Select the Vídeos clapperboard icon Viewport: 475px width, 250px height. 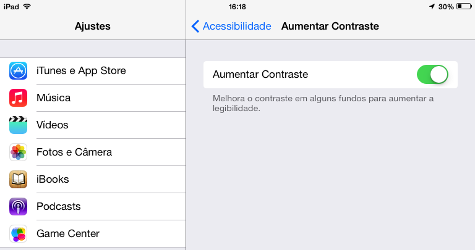[x=18, y=125]
